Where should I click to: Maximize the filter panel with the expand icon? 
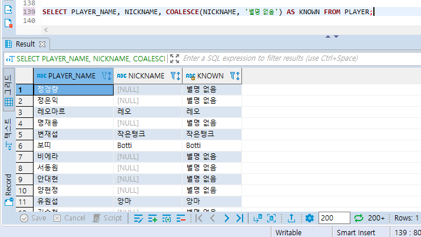tap(174, 58)
